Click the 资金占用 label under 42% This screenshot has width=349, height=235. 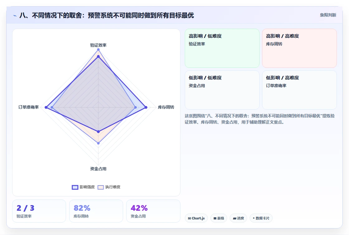point(138,216)
